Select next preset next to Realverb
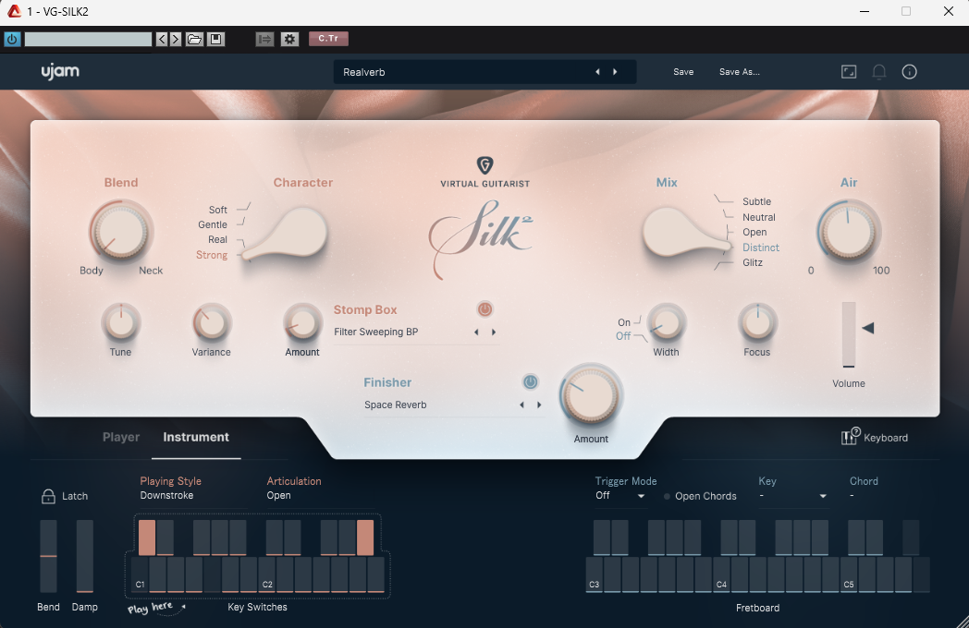Viewport: 969px width, 628px height. click(x=615, y=72)
